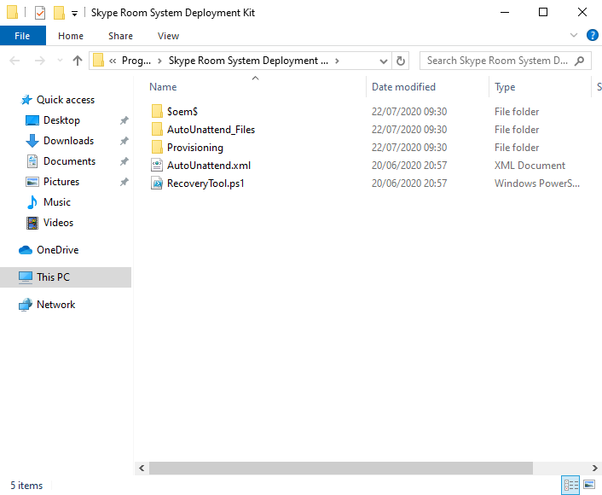The width and height of the screenshot is (602, 495).
Task: Click the horizontal scrollbar left arrow
Action: point(142,468)
